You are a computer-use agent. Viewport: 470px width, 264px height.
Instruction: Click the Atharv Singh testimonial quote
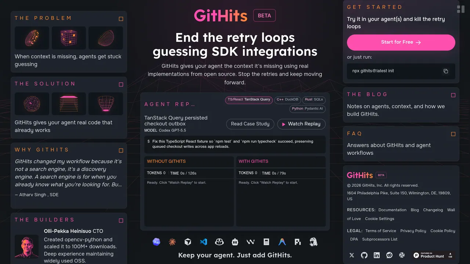pyautogui.click(x=68, y=173)
